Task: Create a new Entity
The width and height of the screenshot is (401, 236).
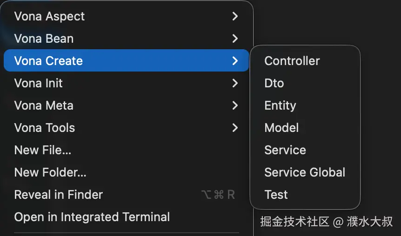Action: (x=280, y=105)
